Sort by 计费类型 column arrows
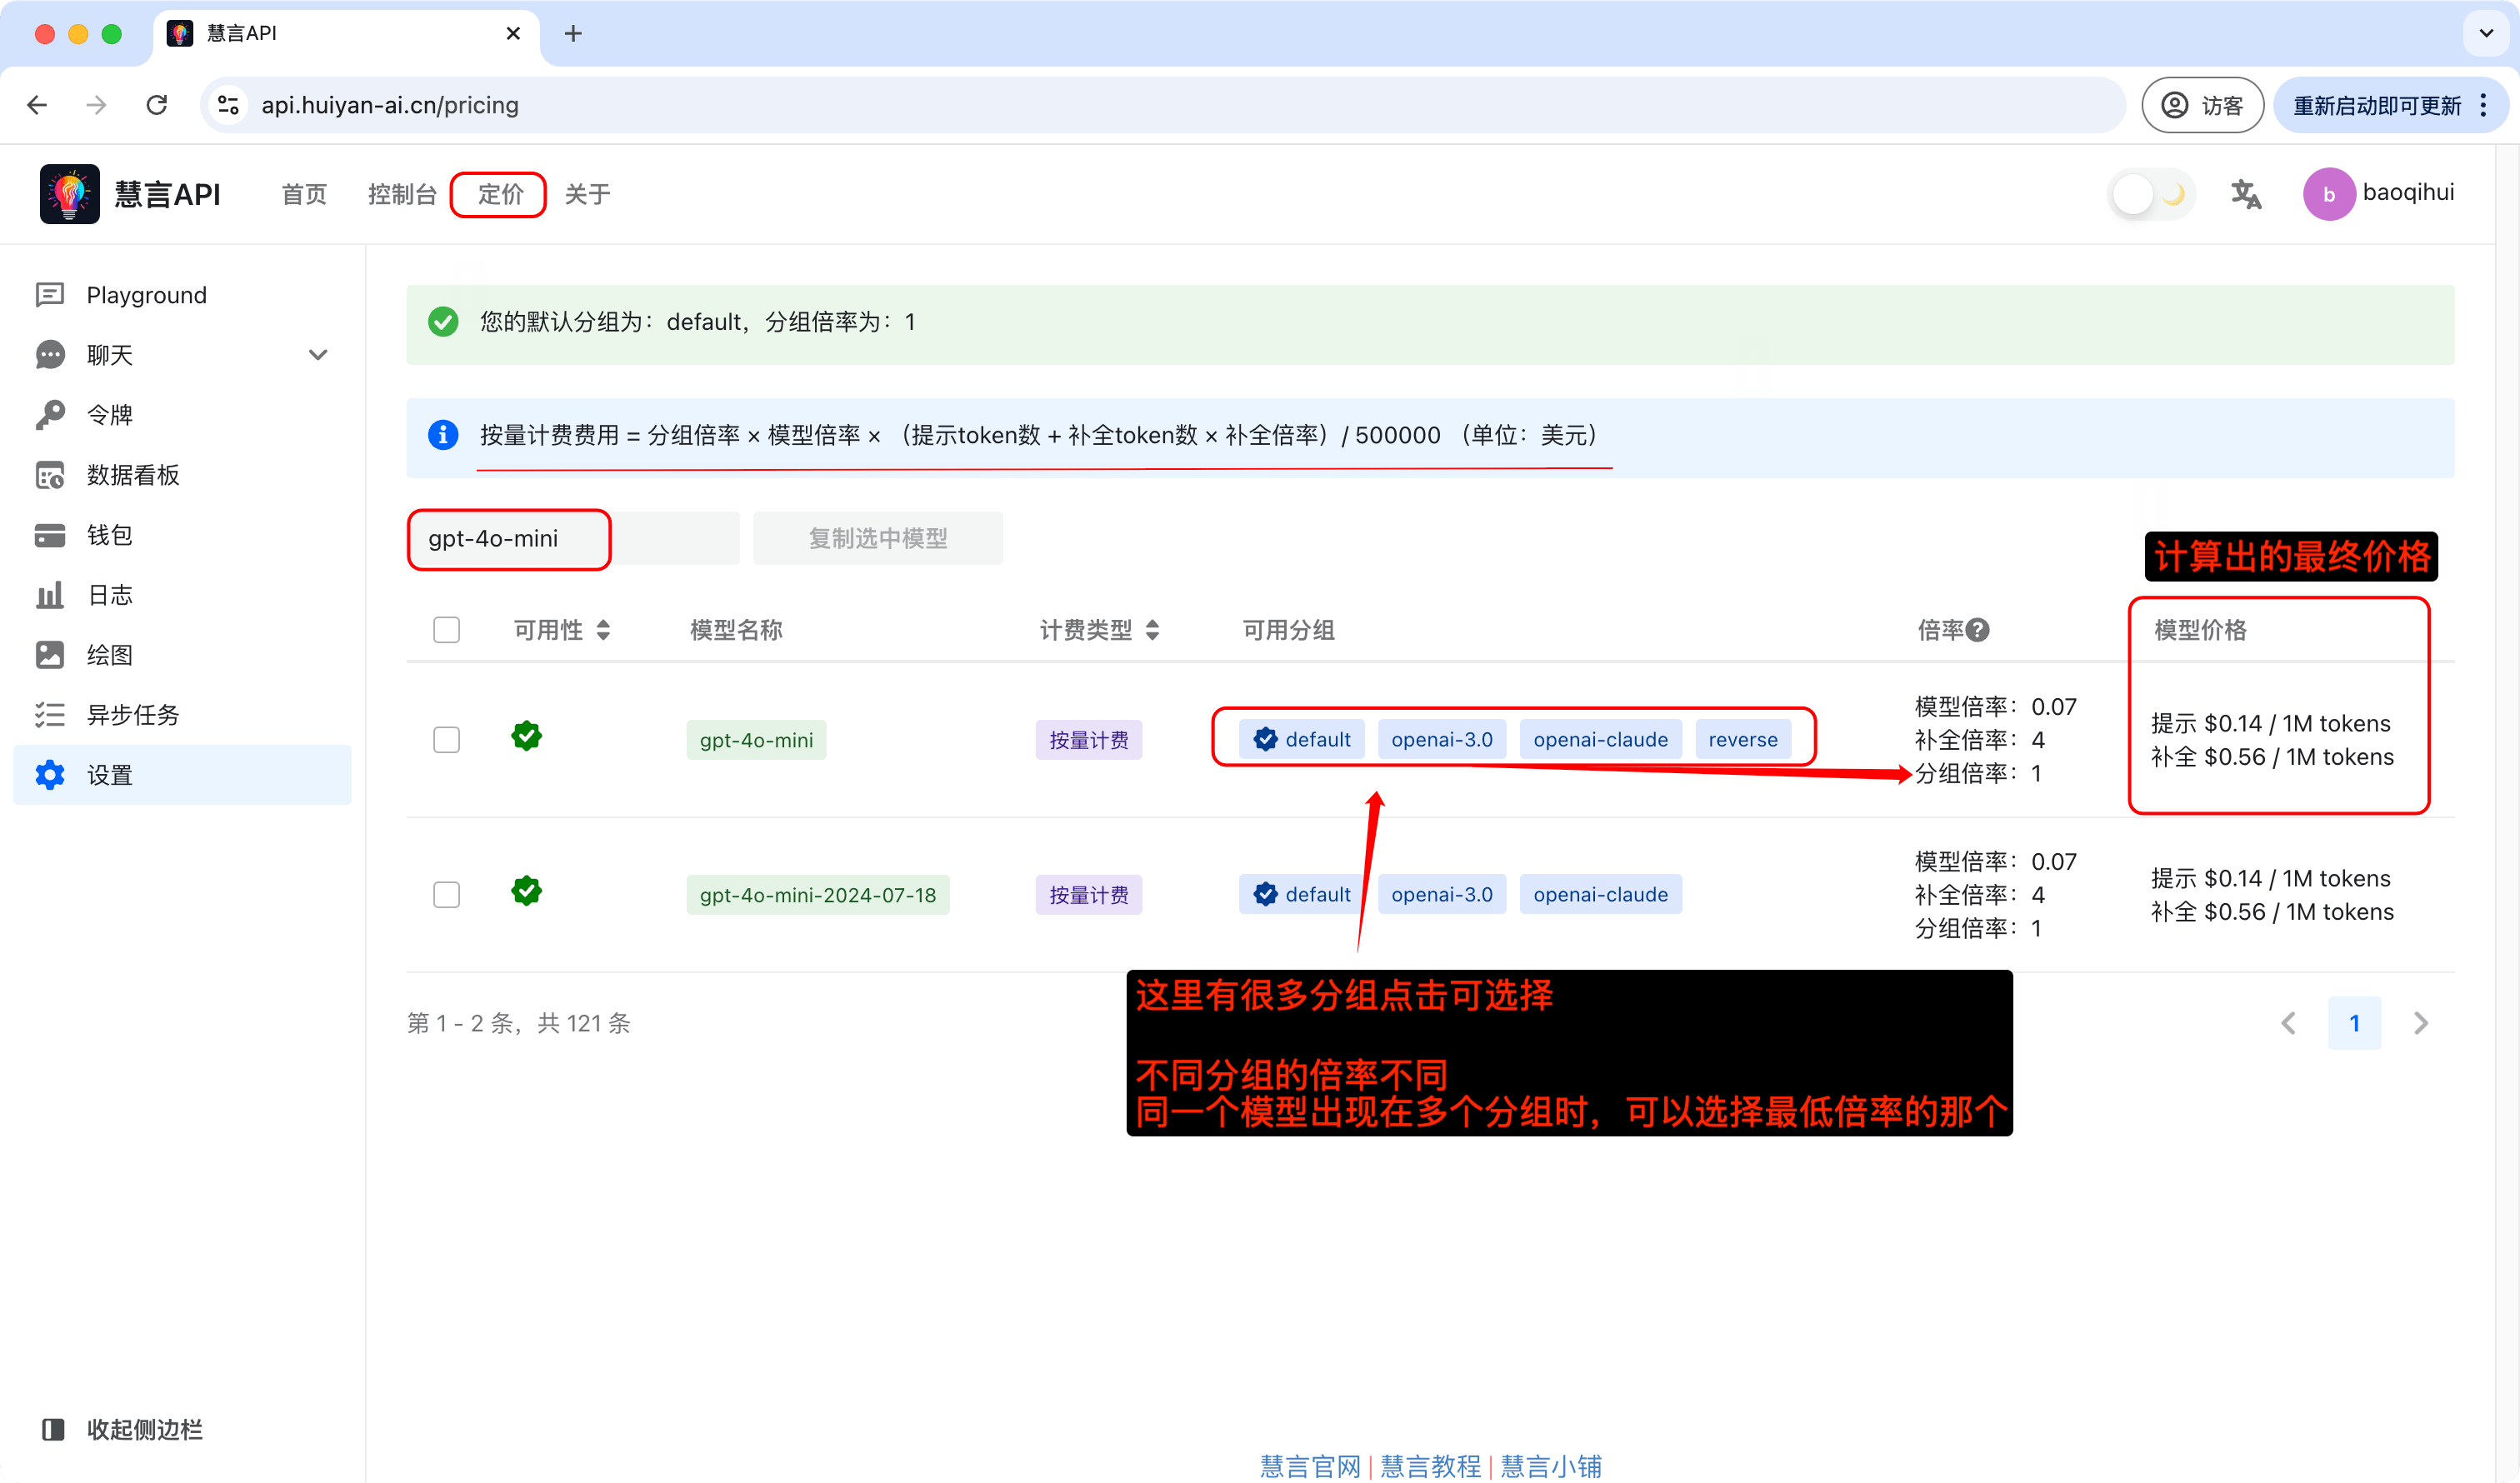The image size is (2520, 1483). click(1153, 630)
